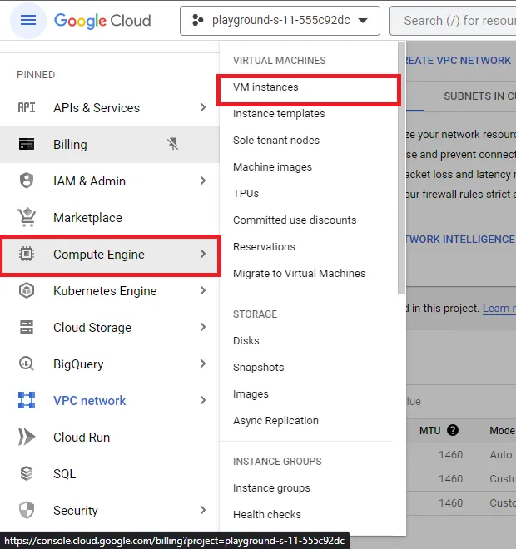Screen dimensions: 516x549
Task: Click the Security shield icon
Action: [27, 510]
